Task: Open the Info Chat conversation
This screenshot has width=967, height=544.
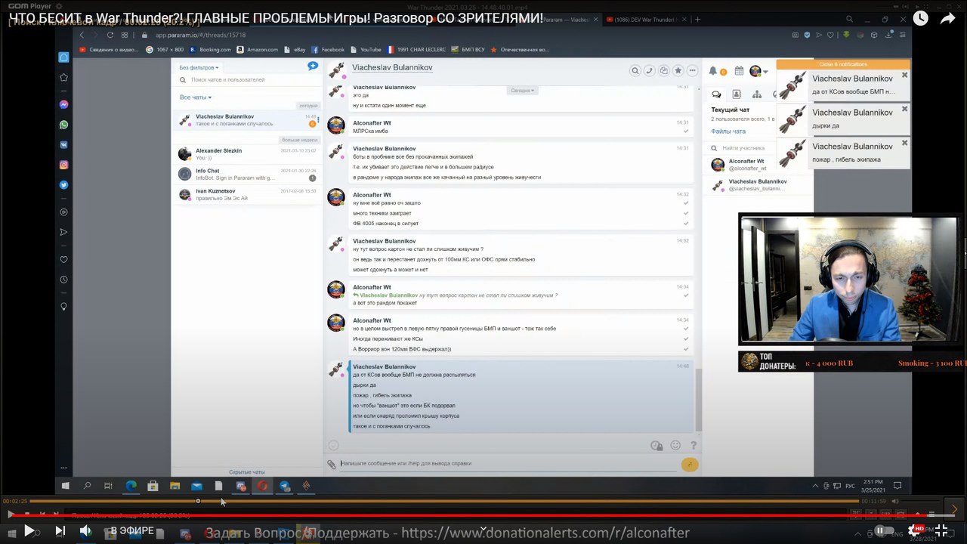Action: 248,175
